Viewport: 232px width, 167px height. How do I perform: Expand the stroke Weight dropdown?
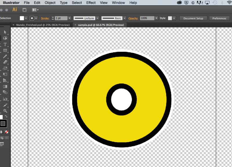[x=69, y=18]
